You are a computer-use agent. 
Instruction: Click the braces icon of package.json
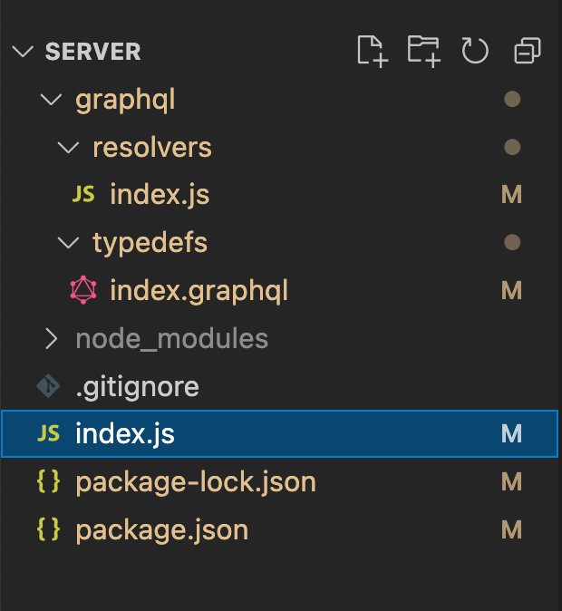click(x=47, y=529)
